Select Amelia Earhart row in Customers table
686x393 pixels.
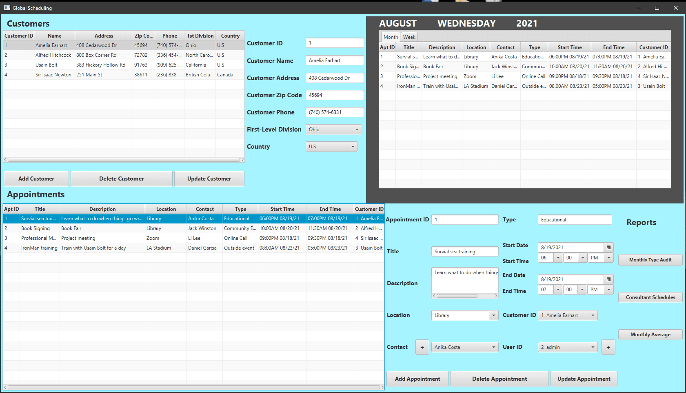(124, 45)
